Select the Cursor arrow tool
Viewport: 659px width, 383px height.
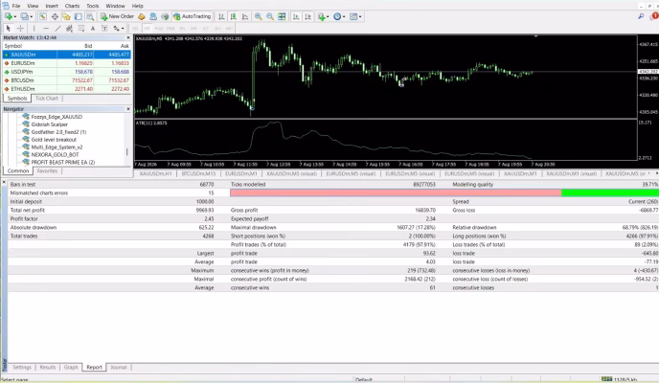click(x=8, y=28)
